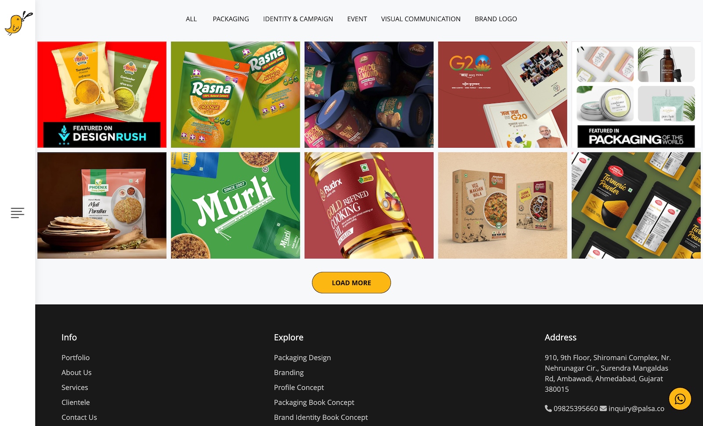Screen dimensions: 703x426
Task: Choose the Brand Logo filter
Action: [496, 19]
